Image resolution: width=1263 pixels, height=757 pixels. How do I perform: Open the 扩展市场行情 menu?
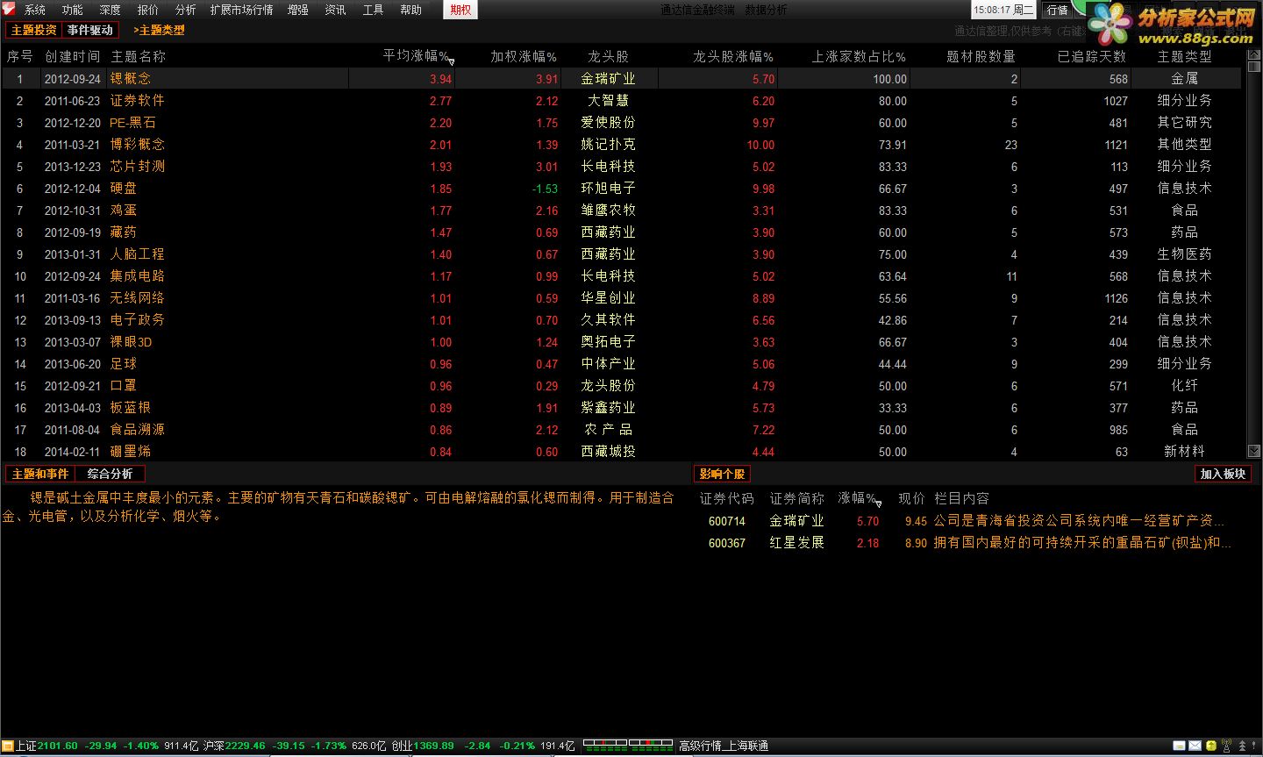[x=241, y=10]
